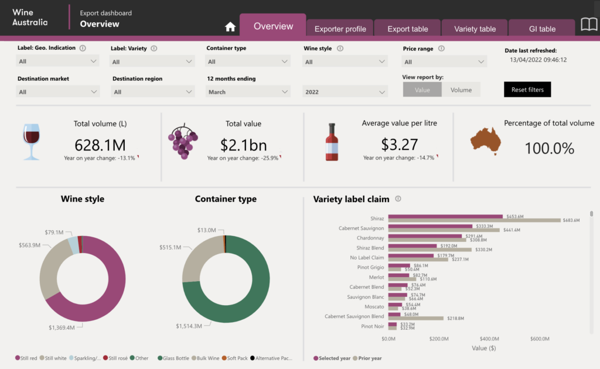Viewport: 600px width, 369px height.
Task: Expand the Label: Variety filter dropdown
Action: (151, 61)
